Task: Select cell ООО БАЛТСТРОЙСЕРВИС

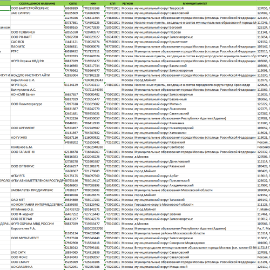Action: pyautogui.click(x=37, y=8)
